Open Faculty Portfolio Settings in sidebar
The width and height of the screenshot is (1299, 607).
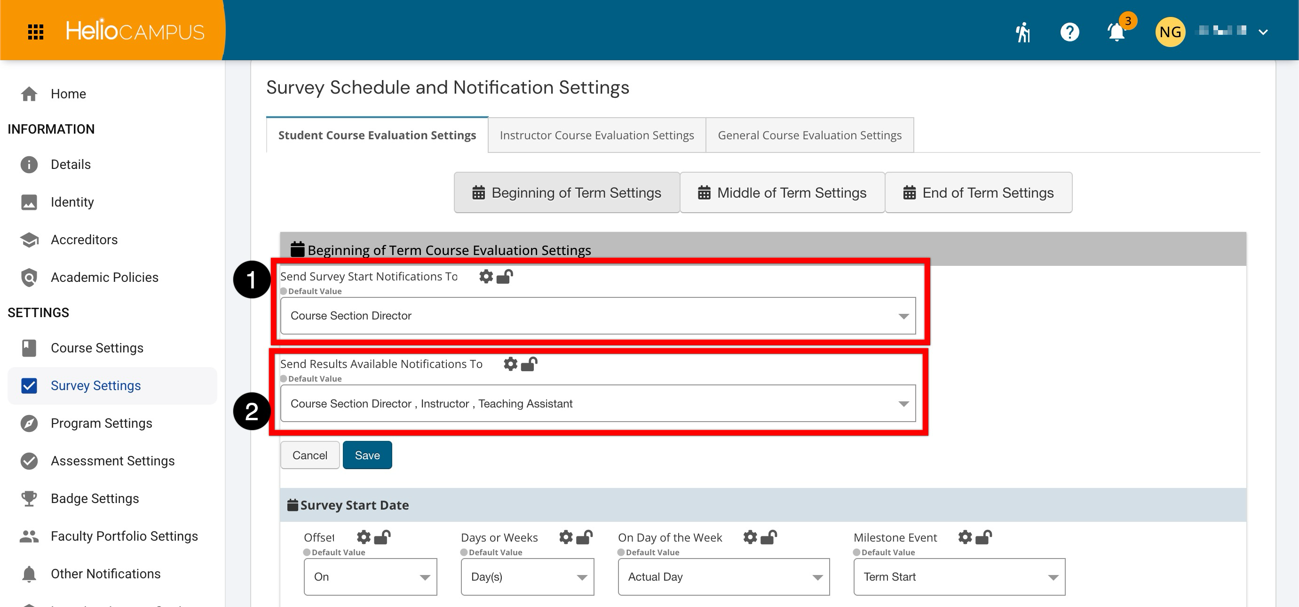(x=112, y=536)
